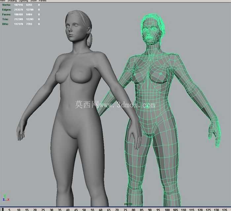Click the XYZ axis orientation gizmo
231x211 pixels.
[x=6, y=198]
